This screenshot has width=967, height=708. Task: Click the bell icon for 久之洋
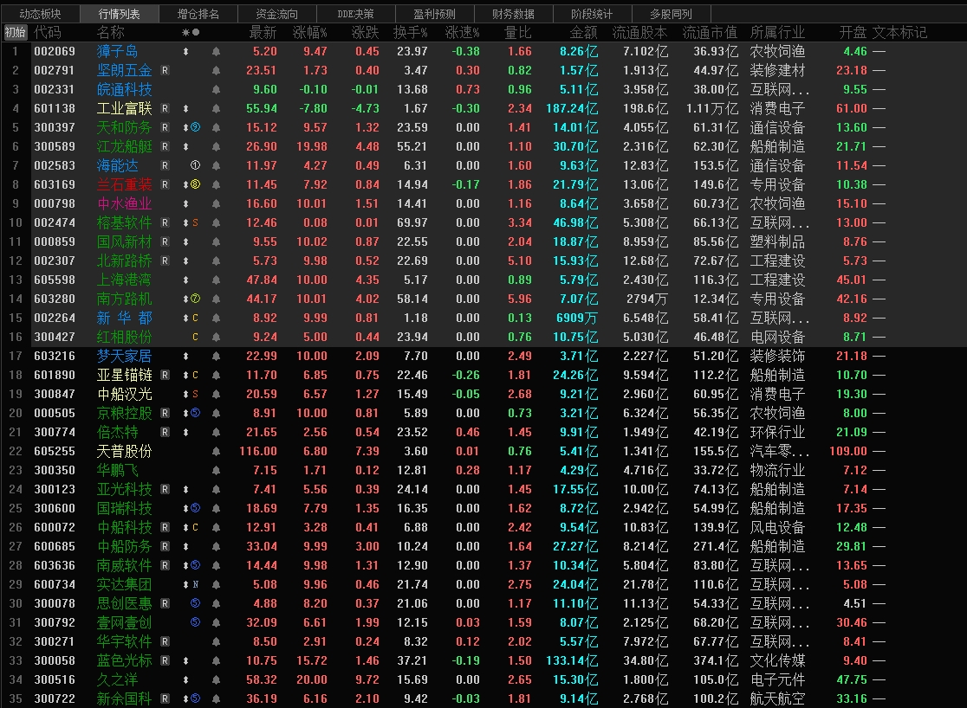tap(216, 679)
